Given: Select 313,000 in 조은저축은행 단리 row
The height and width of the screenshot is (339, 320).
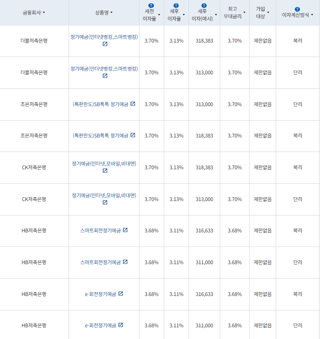Looking at the screenshot, I should pos(204,104).
